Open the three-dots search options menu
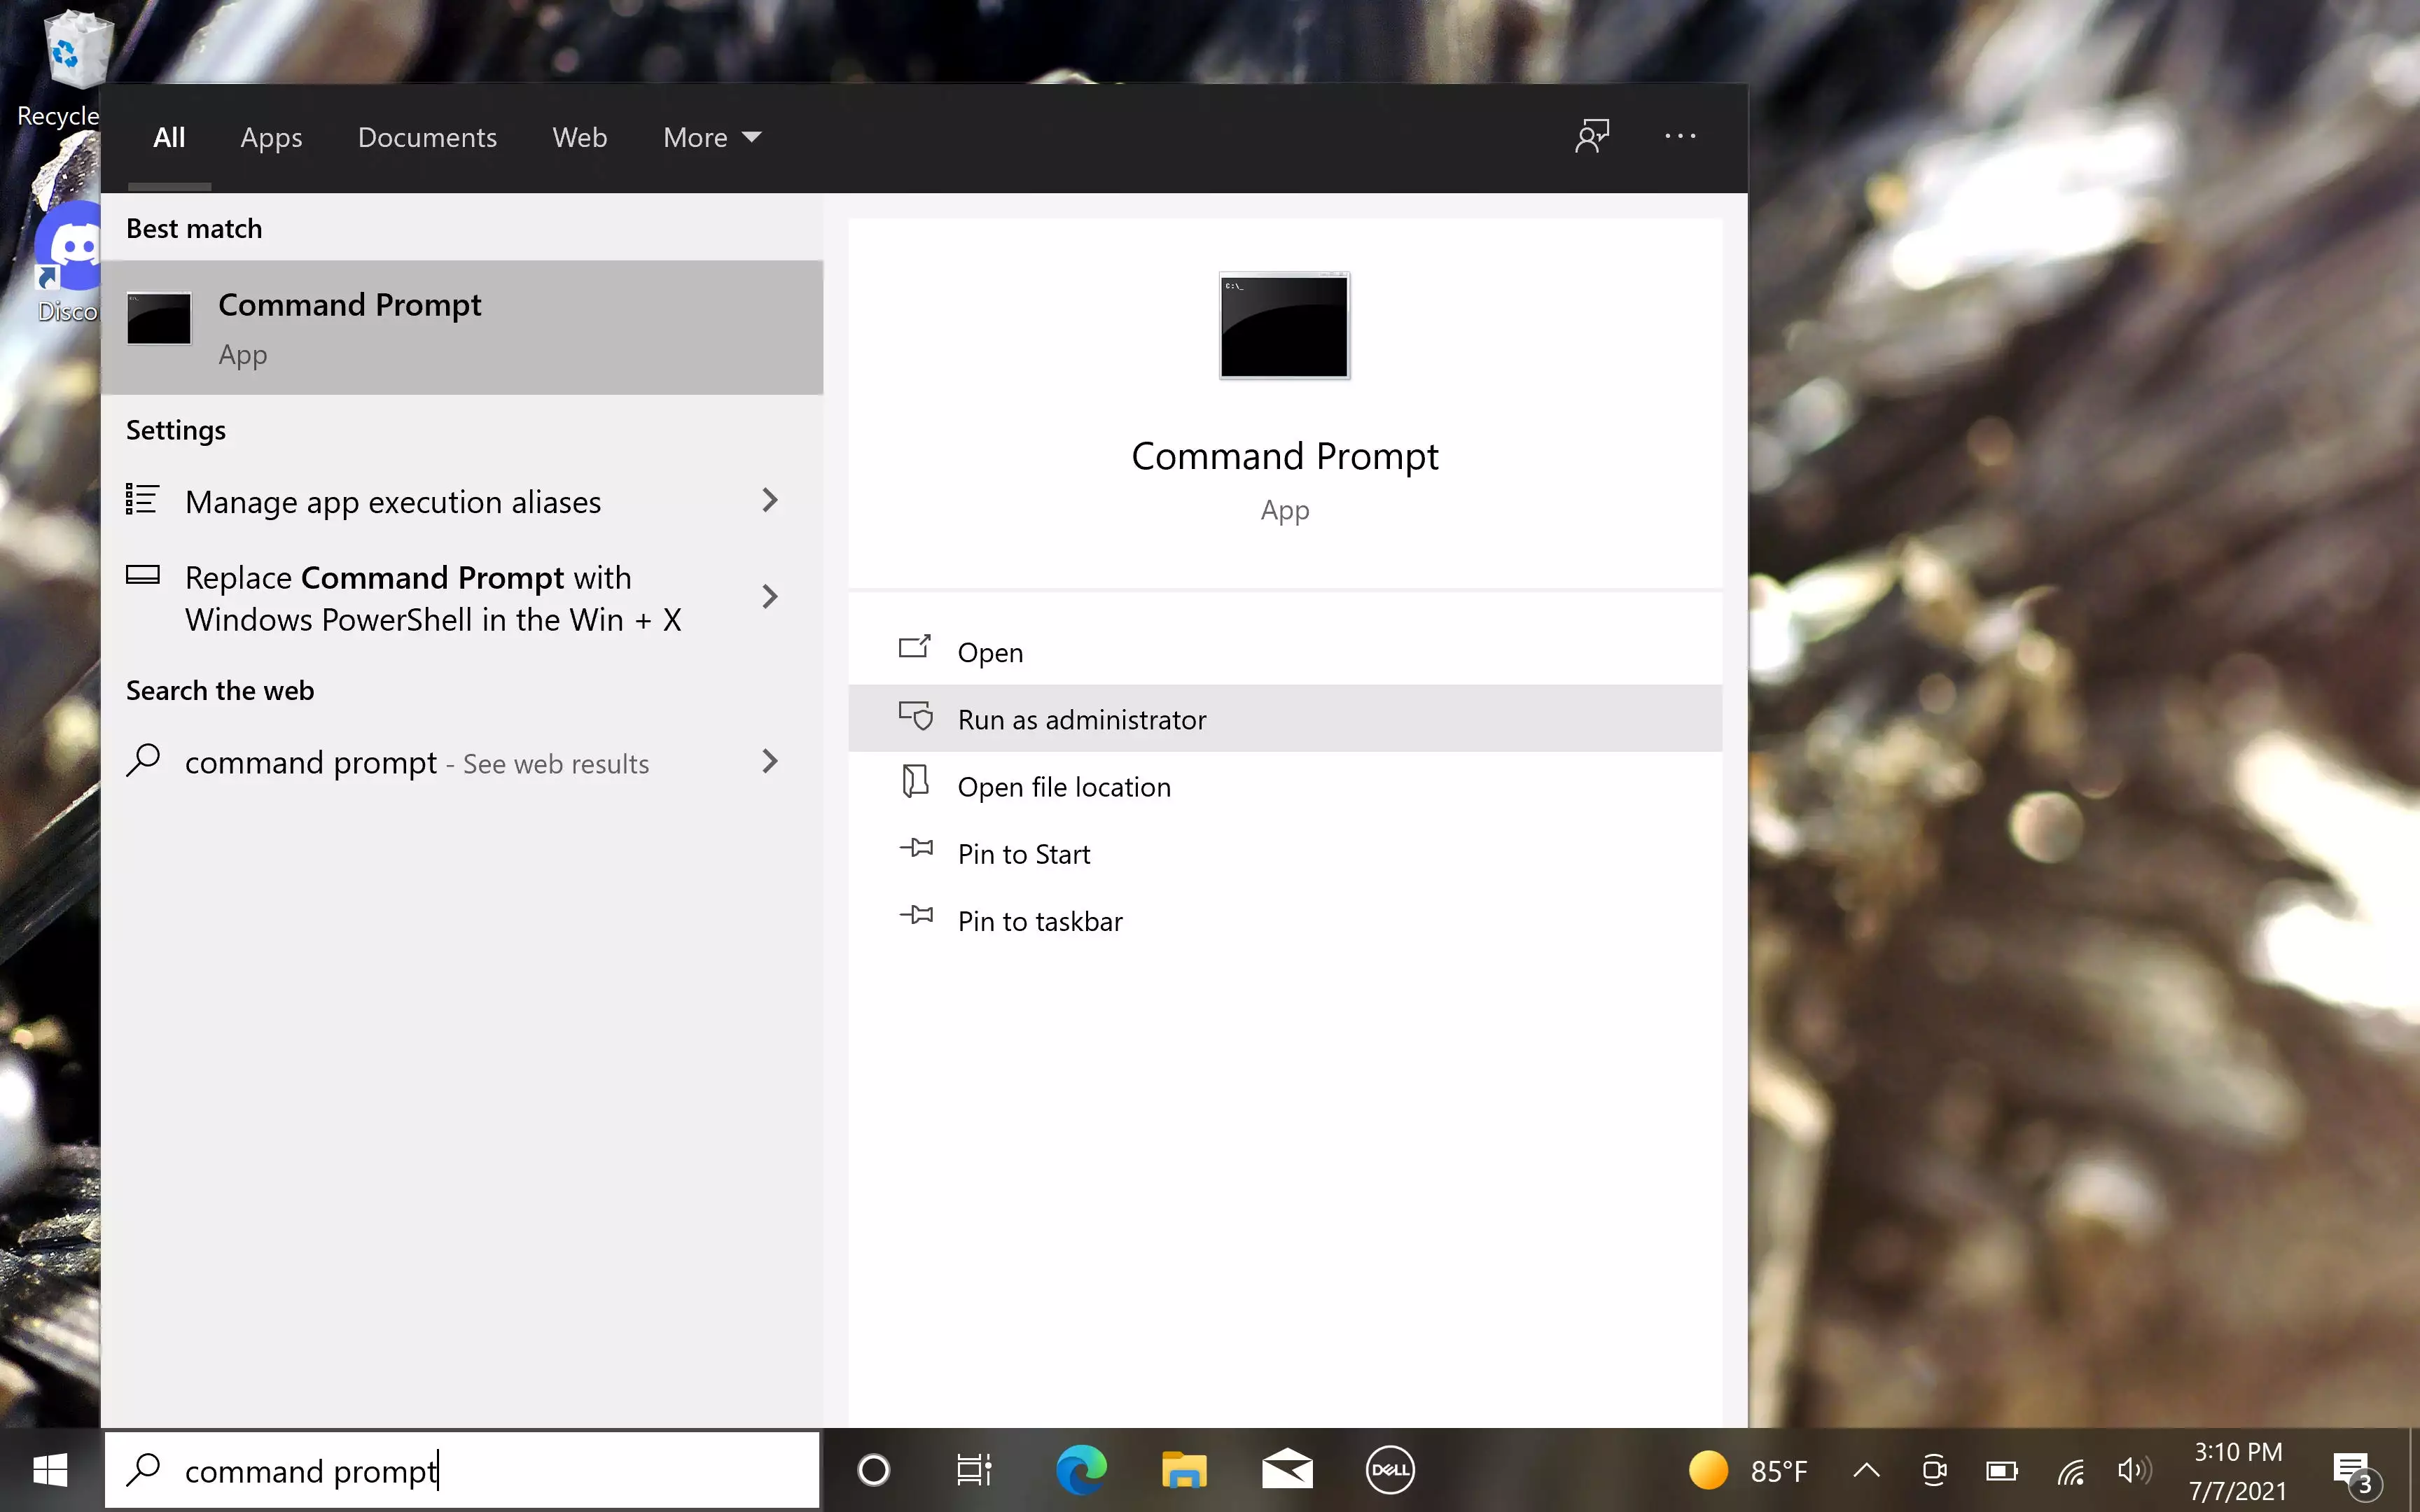The image size is (2420, 1512). click(x=1680, y=136)
